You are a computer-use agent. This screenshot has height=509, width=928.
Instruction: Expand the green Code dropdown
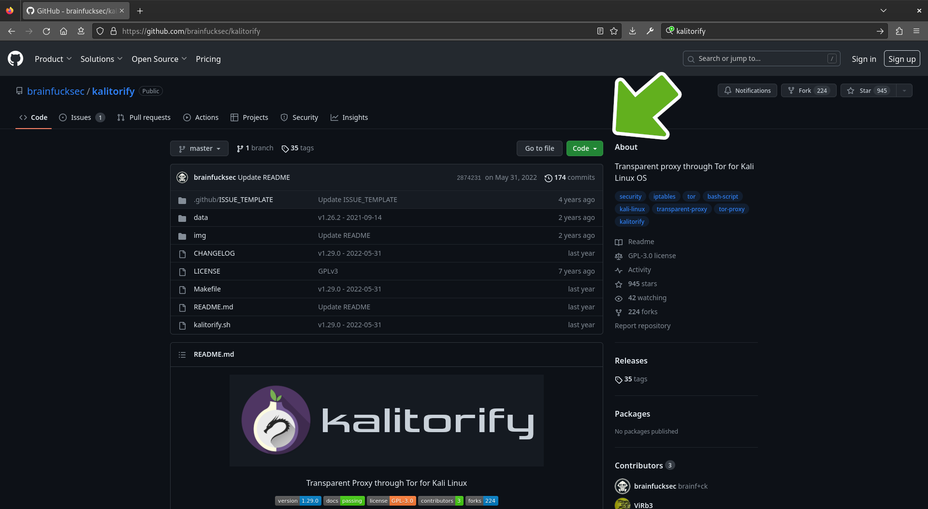click(x=584, y=148)
